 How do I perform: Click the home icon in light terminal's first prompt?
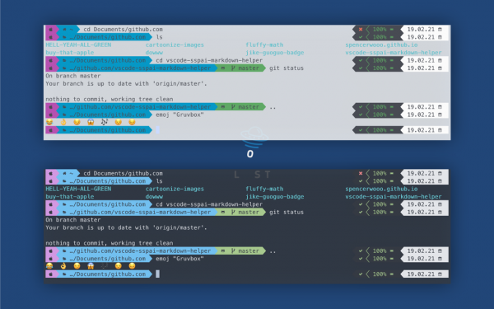click(64, 30)
